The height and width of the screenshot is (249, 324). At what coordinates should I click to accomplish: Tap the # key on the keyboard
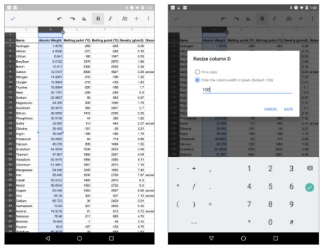click(292, 222)
